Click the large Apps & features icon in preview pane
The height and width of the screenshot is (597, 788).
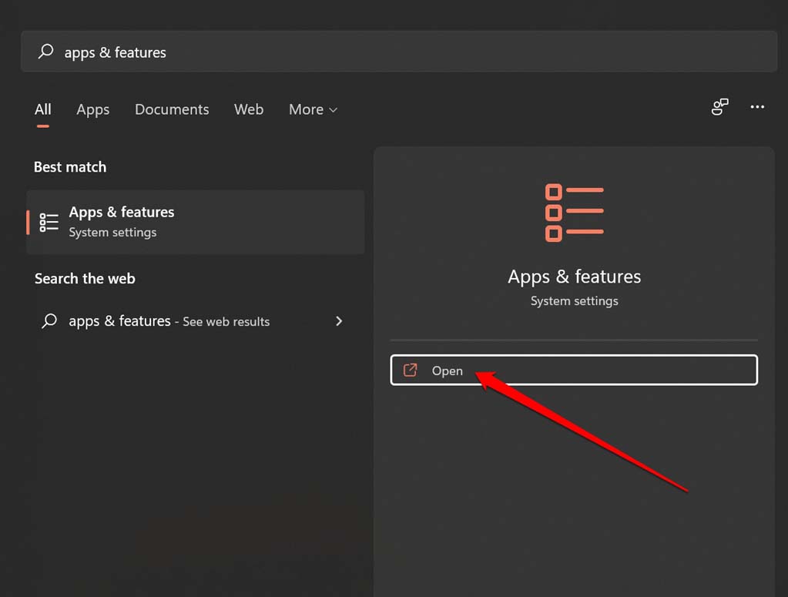(x=573, y=212)
